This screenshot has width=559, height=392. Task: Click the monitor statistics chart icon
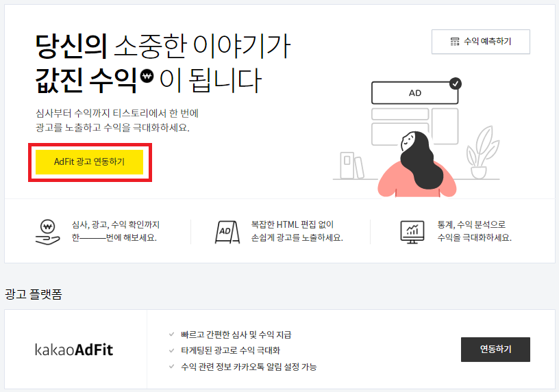tap(412, 232)
